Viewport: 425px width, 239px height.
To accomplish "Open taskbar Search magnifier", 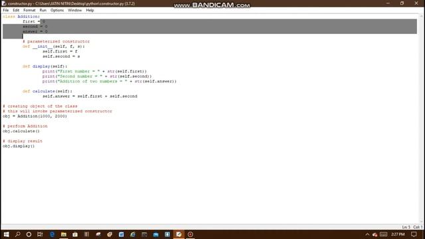I will click(18, 234).
